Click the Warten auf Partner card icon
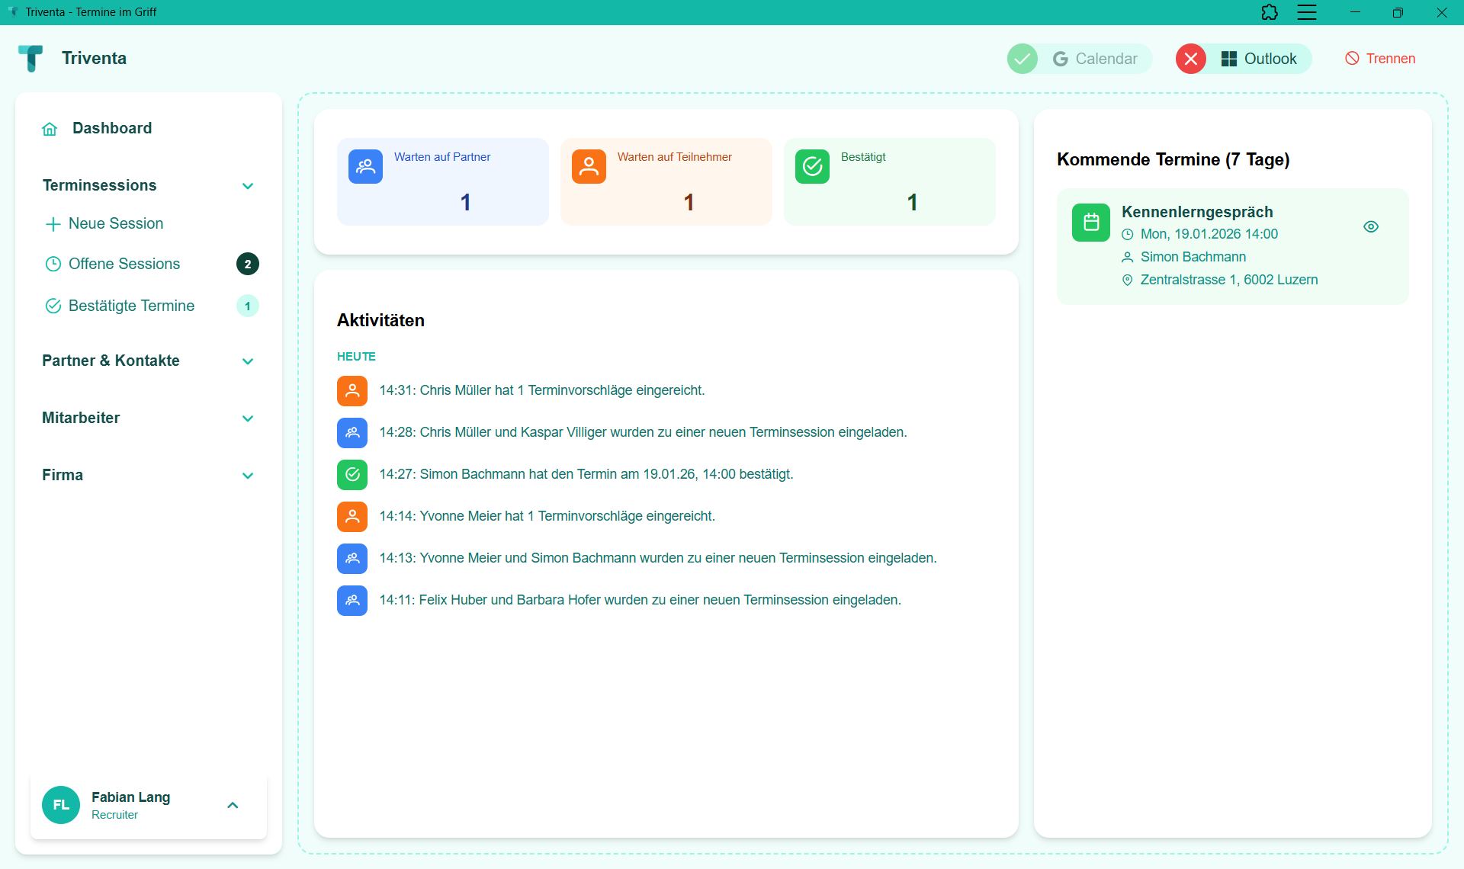Screen dimensions: 1464x869 tap(365, 166)
